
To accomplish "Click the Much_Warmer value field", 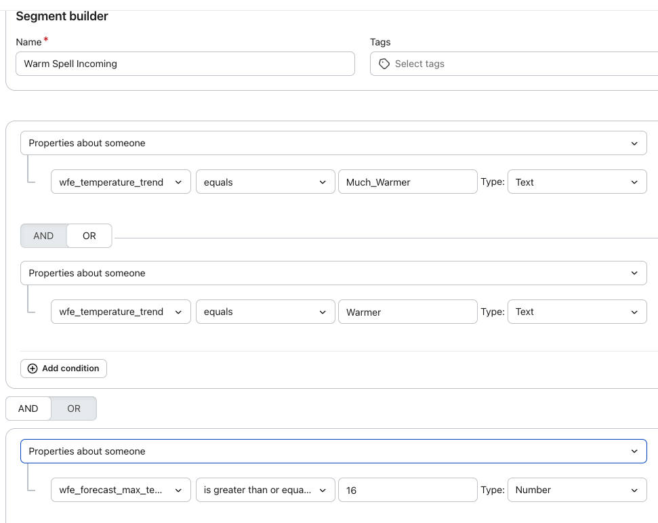I will click(407, 182).
